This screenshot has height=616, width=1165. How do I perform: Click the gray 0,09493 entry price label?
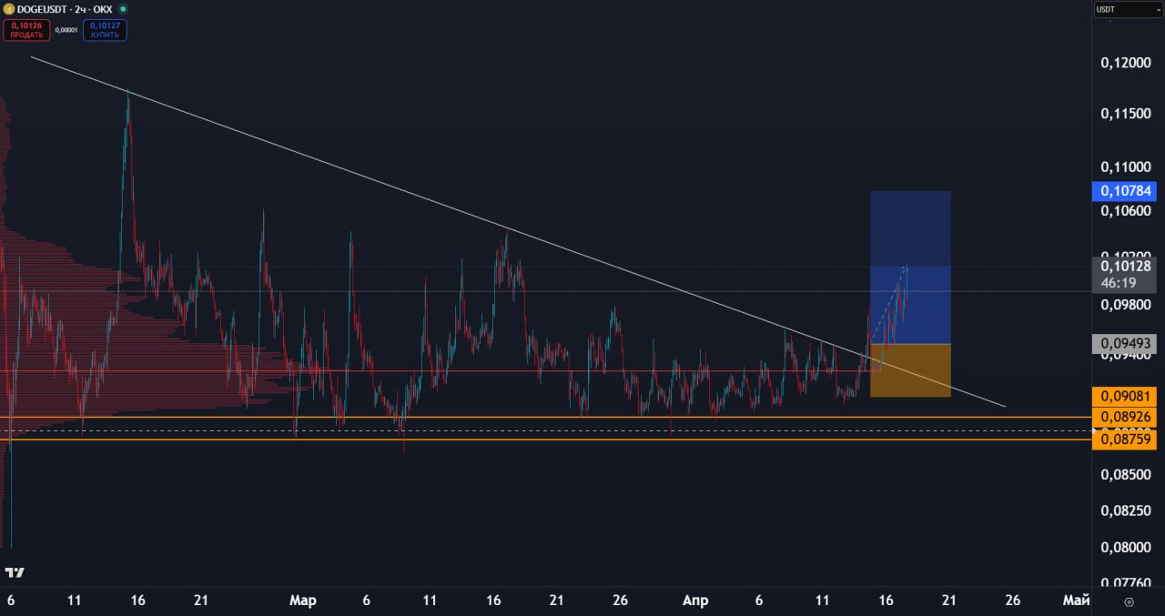(1126, 344)
